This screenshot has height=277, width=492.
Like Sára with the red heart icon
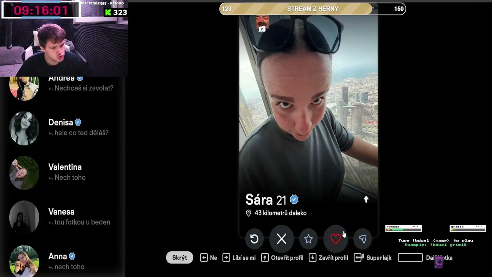click(336, 239)
